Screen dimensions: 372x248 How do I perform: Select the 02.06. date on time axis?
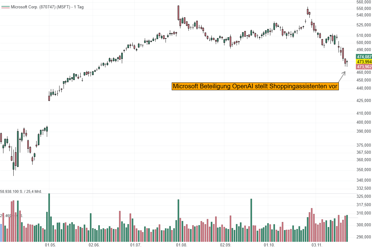(94, 245)
